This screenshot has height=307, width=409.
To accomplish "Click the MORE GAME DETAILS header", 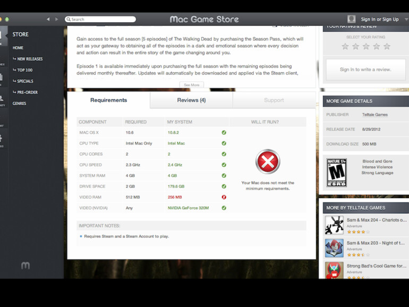I will [365, 101].
